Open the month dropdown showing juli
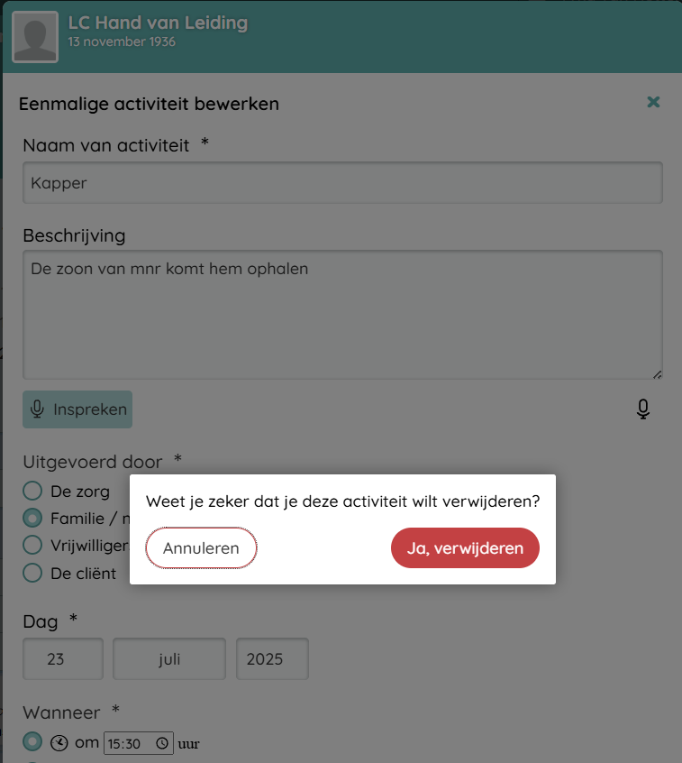The width and height of the screenshot is (682, 763). pos(169,659)
